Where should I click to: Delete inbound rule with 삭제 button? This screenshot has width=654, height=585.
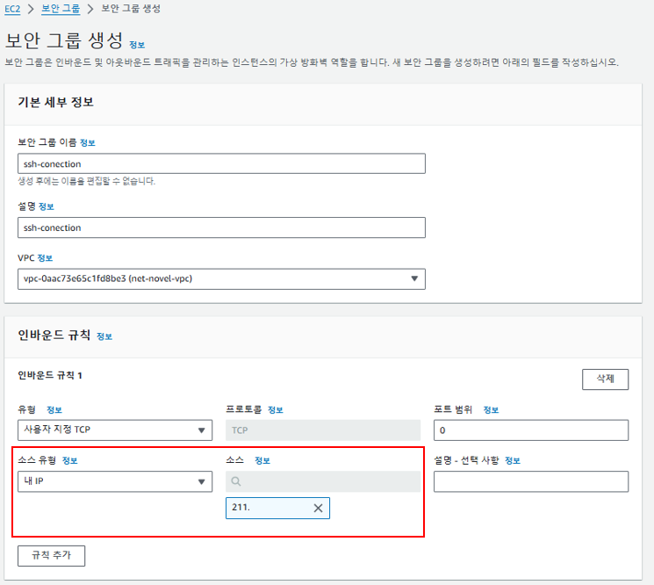[605, 379]
